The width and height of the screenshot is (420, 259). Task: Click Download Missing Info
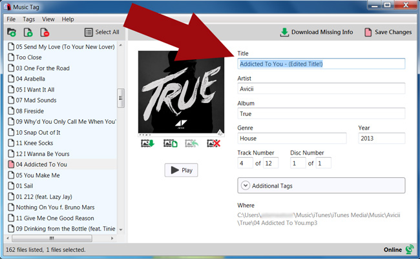[317, 32]
